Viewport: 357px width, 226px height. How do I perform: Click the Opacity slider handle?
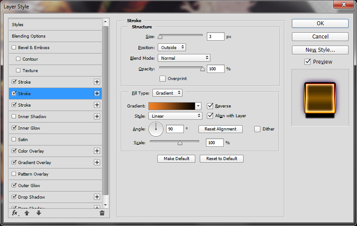[x=202, y=69]
